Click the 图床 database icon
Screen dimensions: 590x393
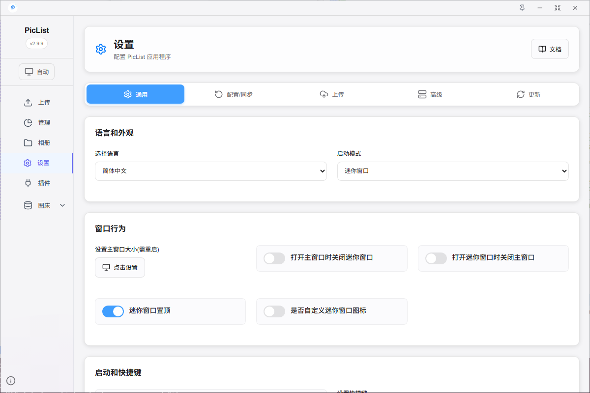28,206
